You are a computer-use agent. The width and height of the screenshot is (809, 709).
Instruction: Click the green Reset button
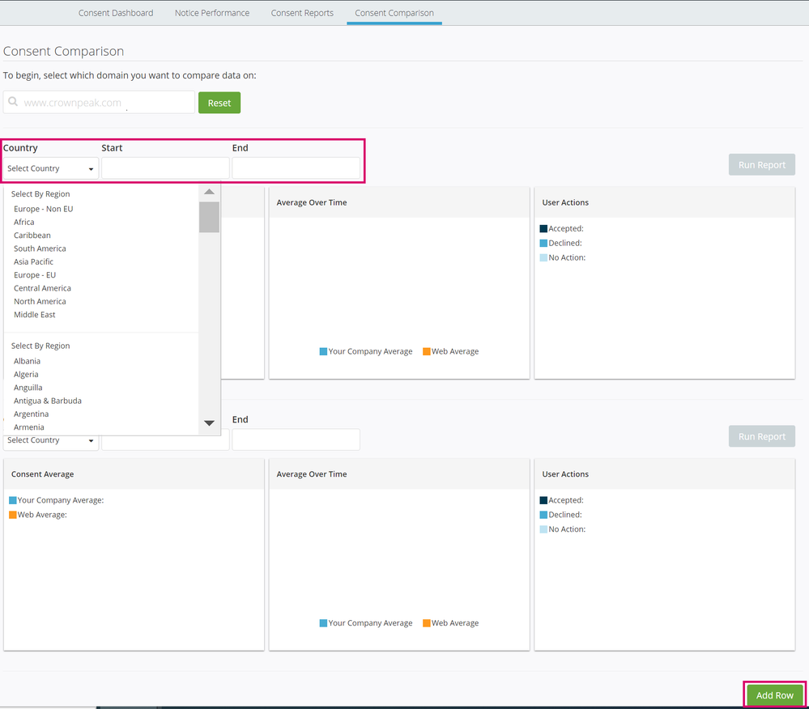219,103
